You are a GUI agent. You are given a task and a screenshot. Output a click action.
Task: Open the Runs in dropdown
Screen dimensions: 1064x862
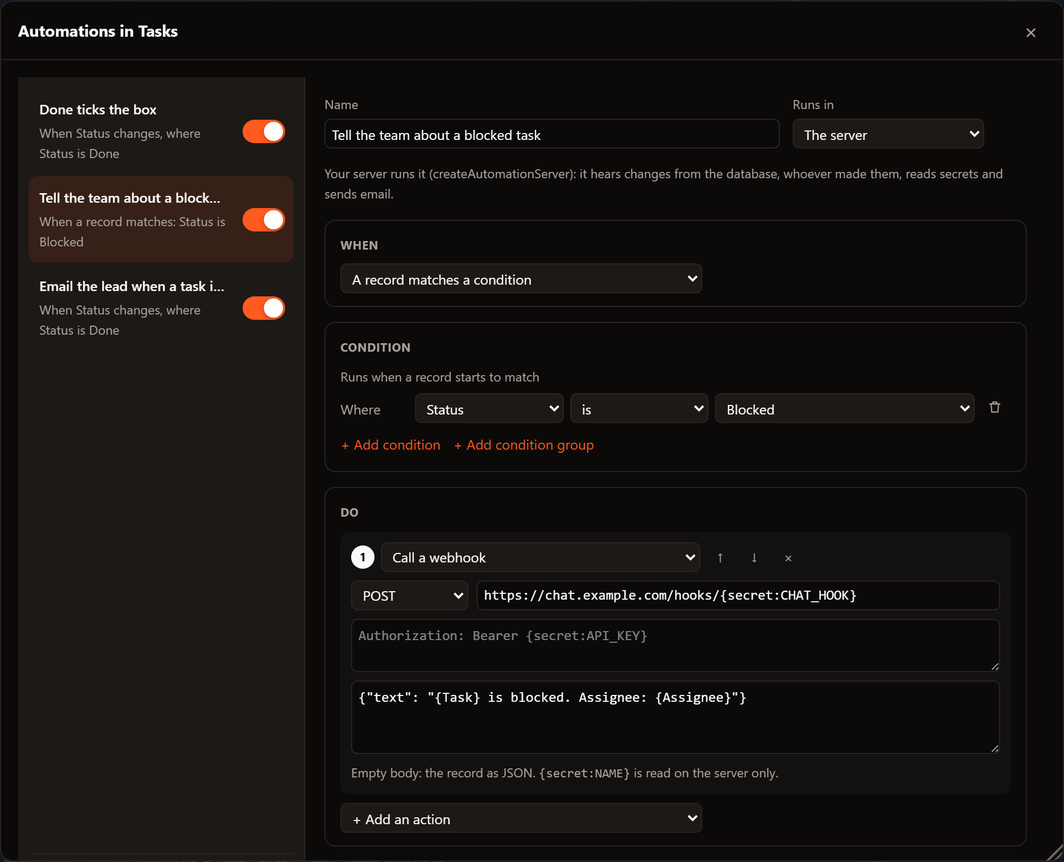pos(888,134)
